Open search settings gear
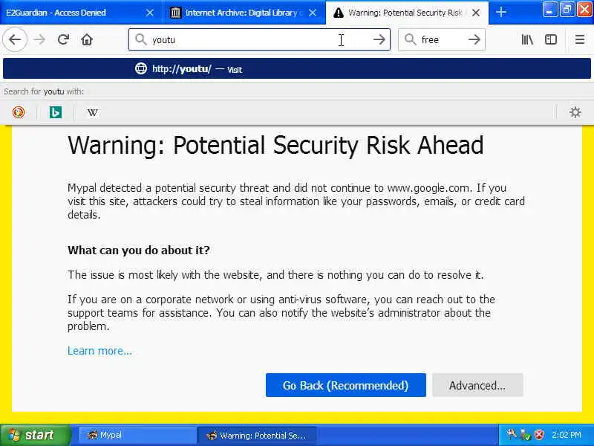 (575, 112)
